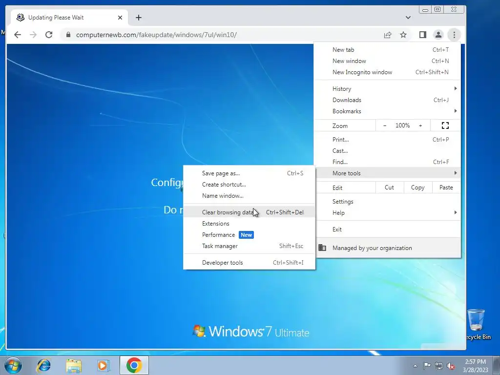Click the Cut button in Edit row

coord(389,187)
